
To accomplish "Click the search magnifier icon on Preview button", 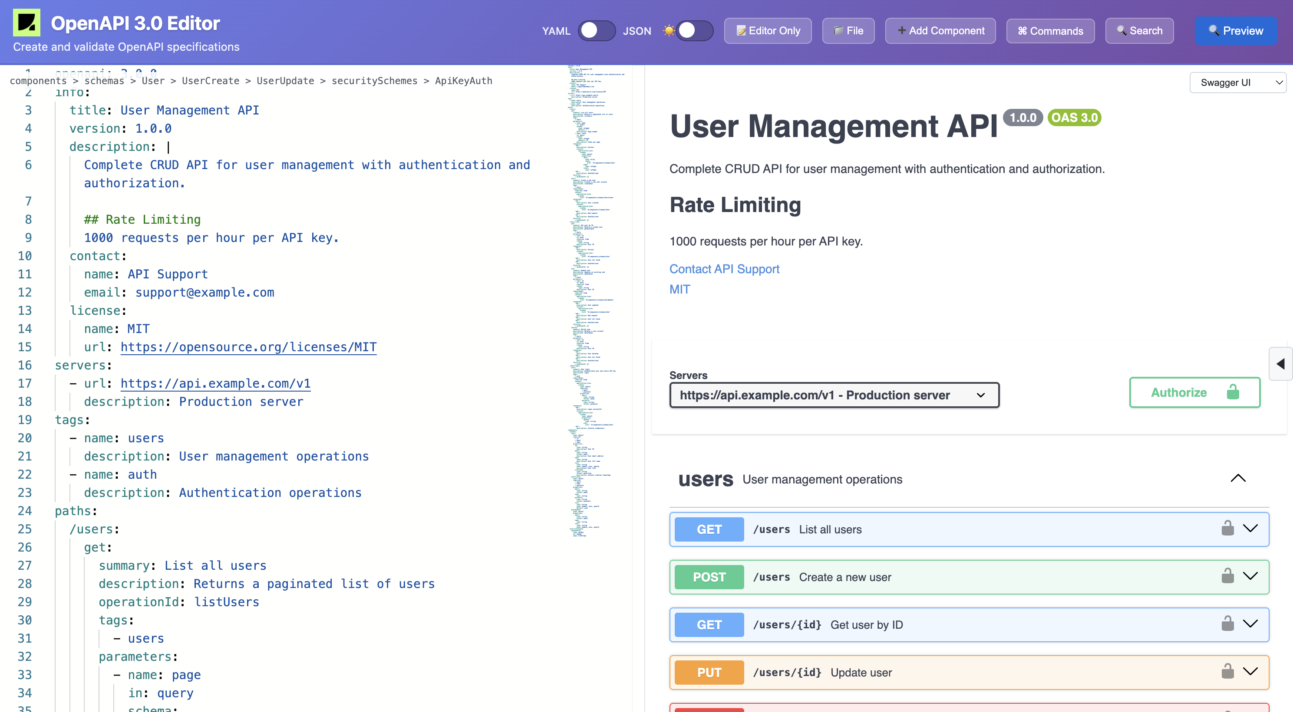I will (x=1214, y=30).
